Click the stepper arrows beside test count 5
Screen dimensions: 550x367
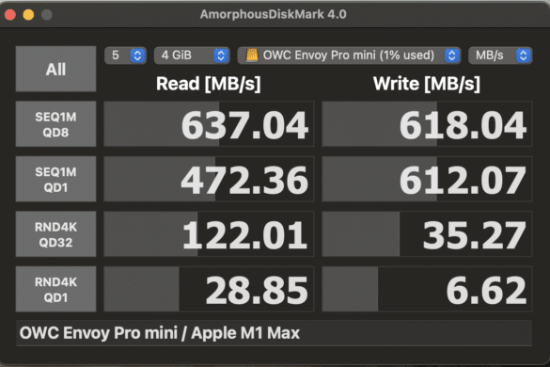(137, 56)
